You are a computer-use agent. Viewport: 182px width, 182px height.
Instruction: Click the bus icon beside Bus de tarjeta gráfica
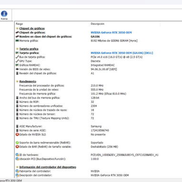click(17, 57)
